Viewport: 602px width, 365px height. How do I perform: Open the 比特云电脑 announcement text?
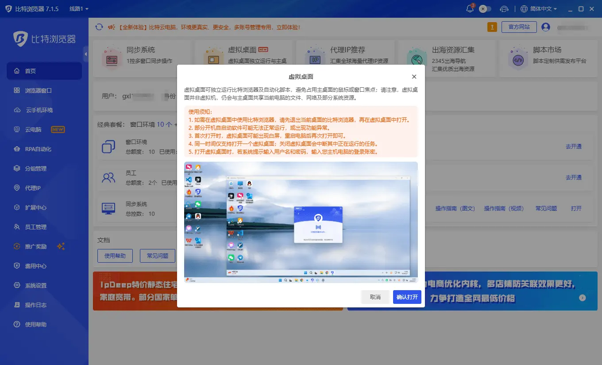click(209, 27)
